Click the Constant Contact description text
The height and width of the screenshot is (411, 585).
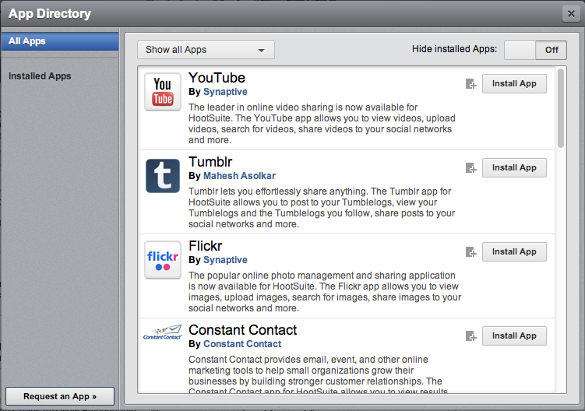point(318,375)
